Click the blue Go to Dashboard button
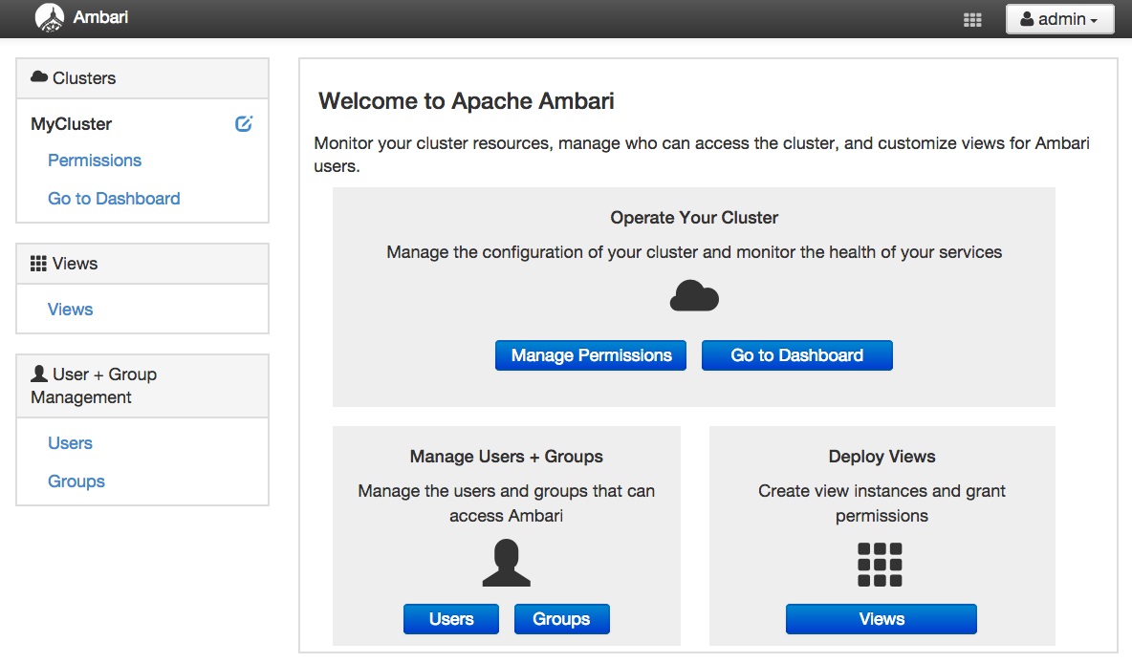1132x663 pixels. coord(797,355)
